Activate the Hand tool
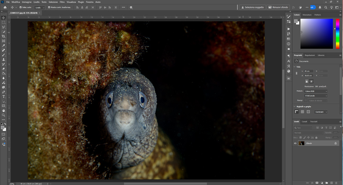This screenshot has height=185, width=343. [3, 110]
